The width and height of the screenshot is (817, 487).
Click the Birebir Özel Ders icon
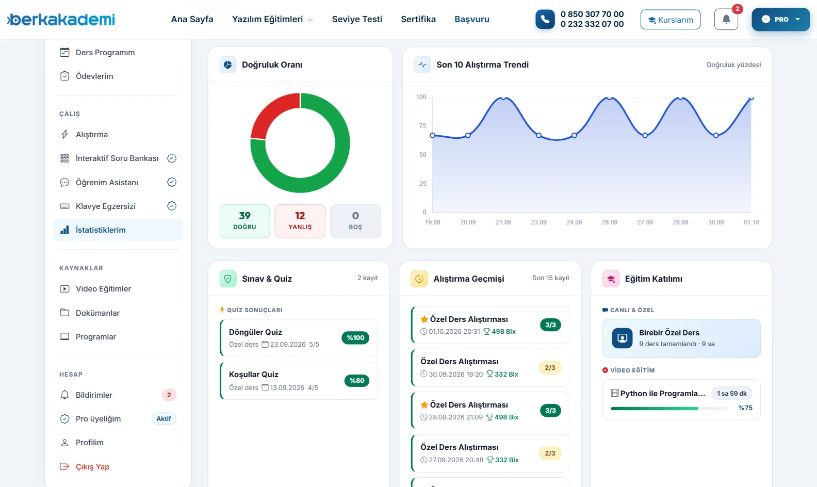point(622,338)
